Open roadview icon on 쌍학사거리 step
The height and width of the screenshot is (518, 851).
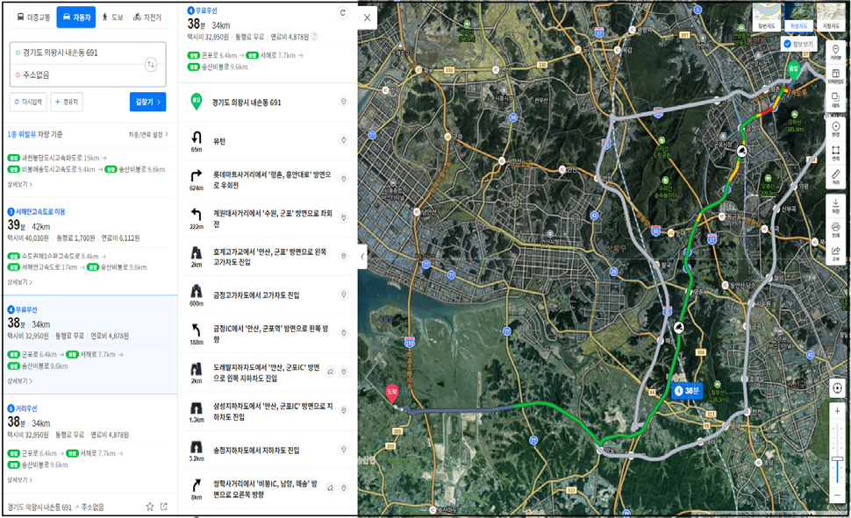[331, 487]
